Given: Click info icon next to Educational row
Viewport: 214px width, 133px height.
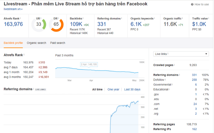Looking at the screenshot, I should click(169, 89).
